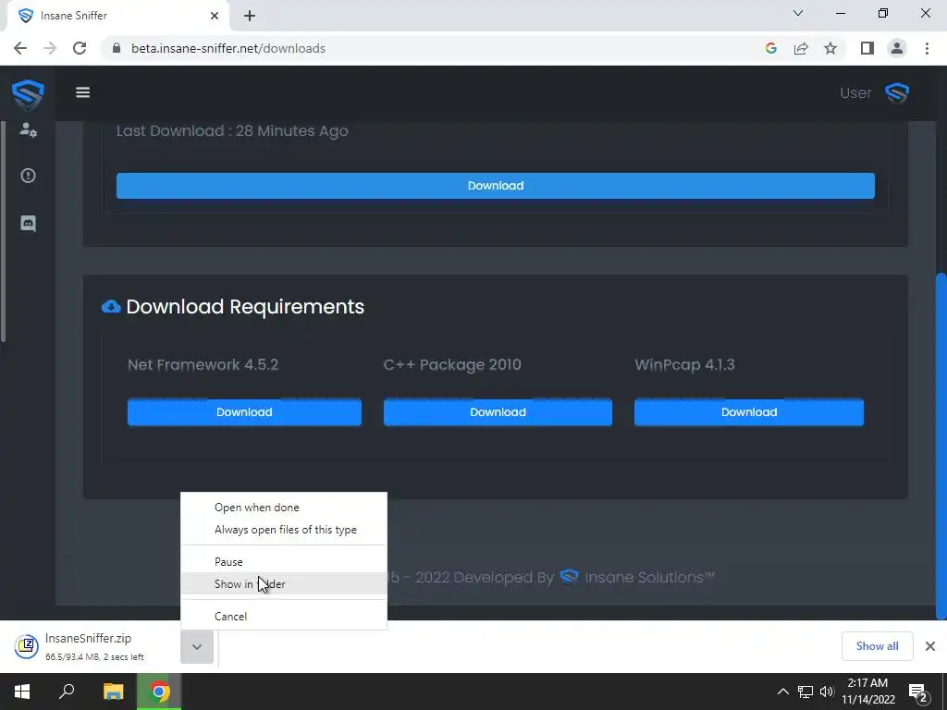Image resolution: width=947 pixels, height=710 pixels.
Task: Select Show in folder
Action: [284, 584]
